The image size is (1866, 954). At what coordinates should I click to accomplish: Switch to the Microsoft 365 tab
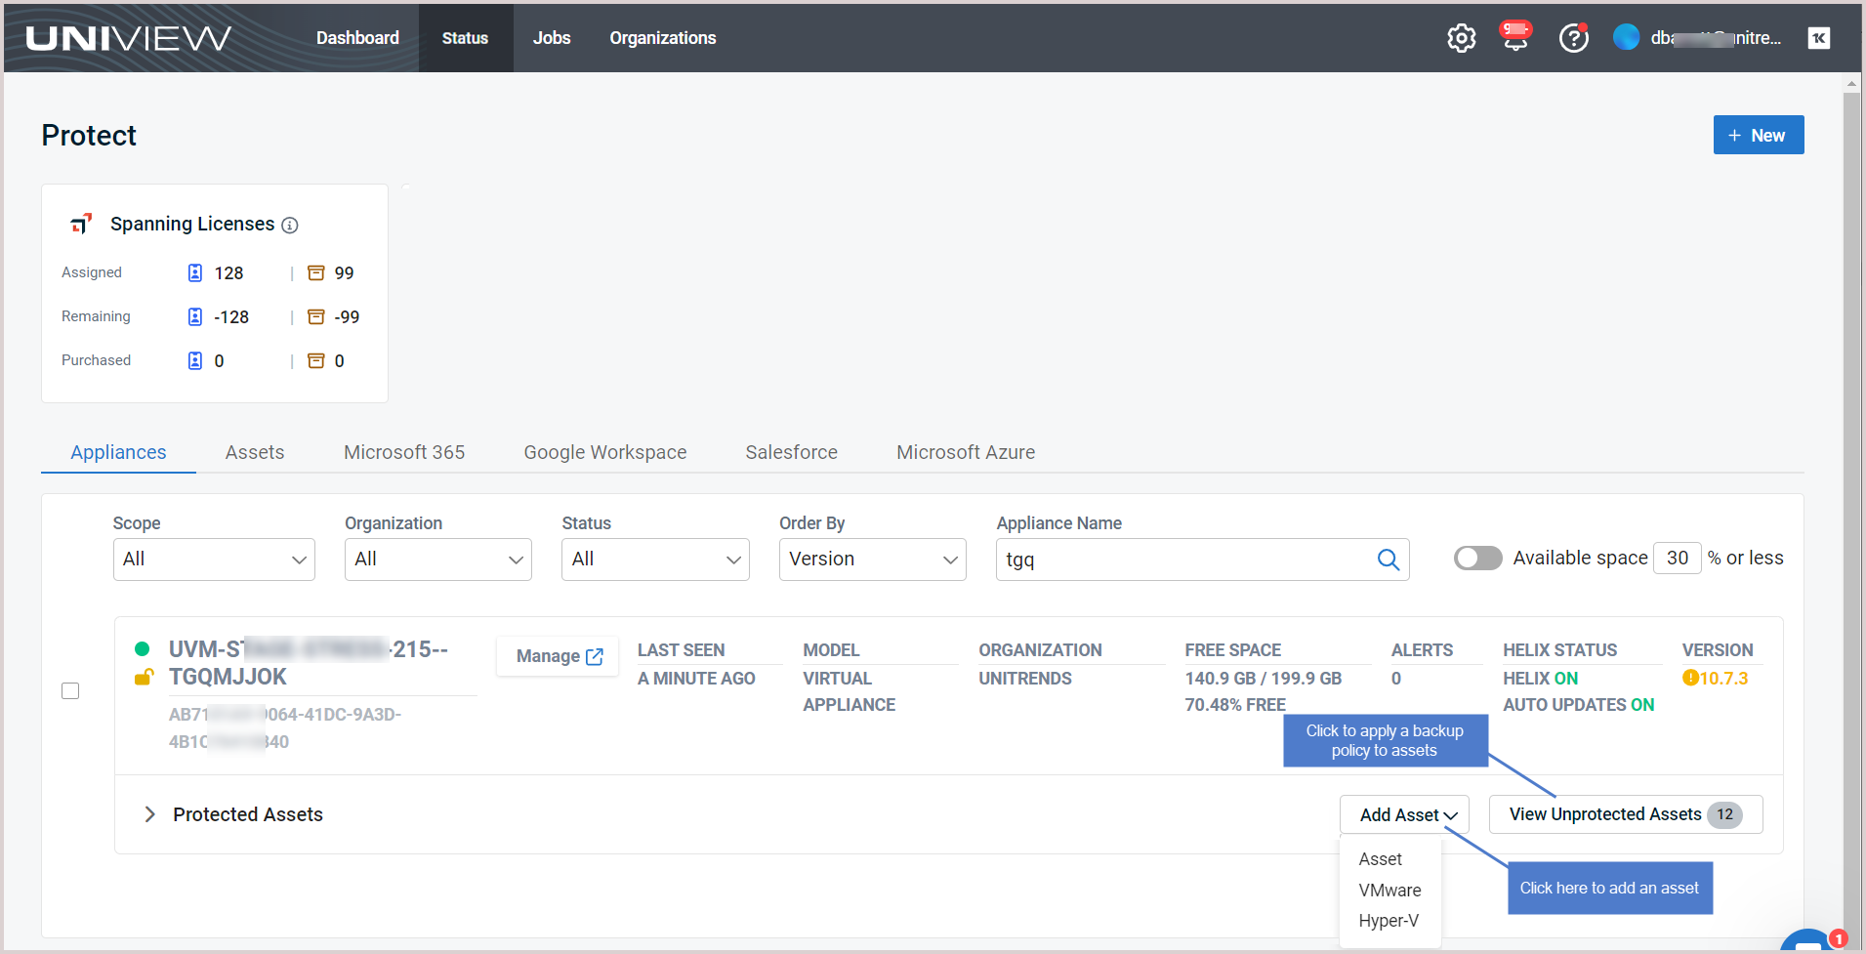coord(404,452)
